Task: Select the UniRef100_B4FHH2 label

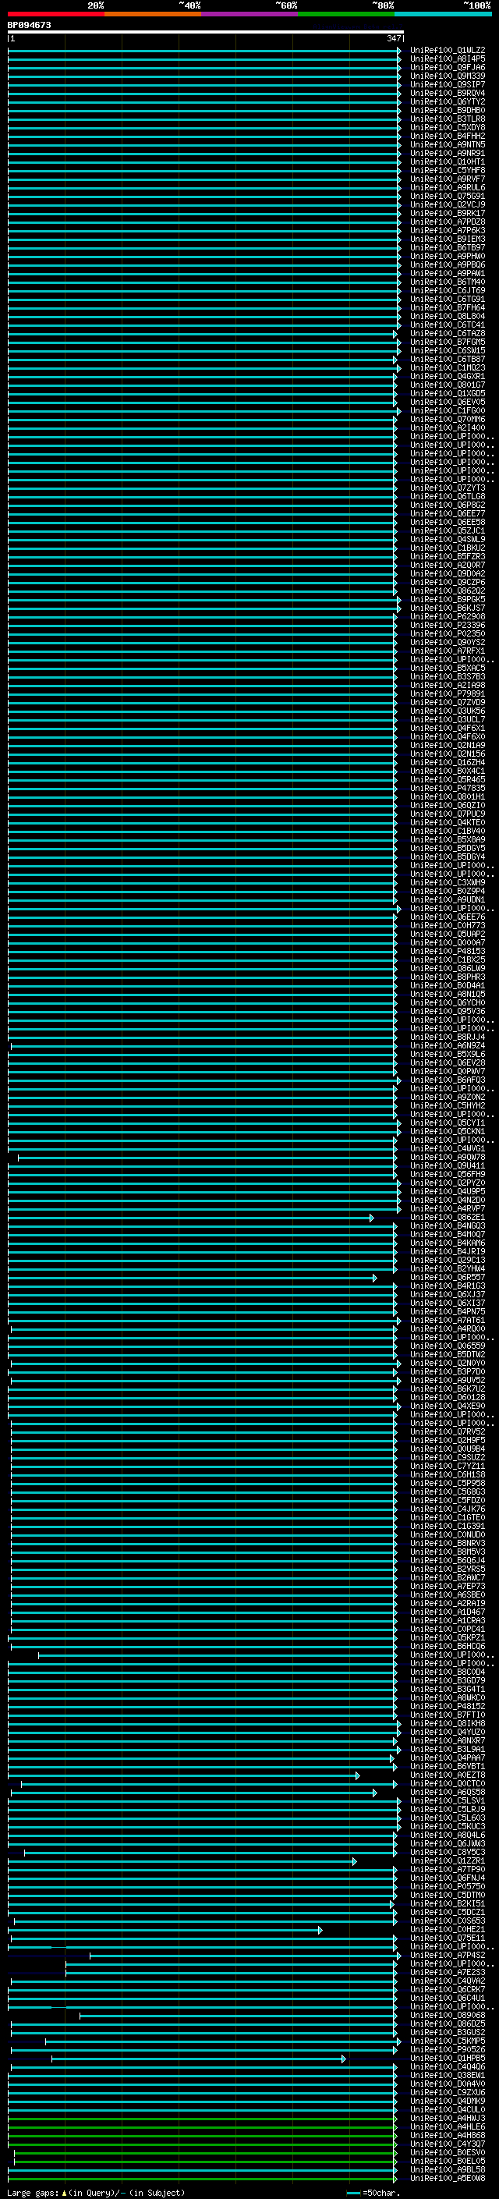Action: coord(448,136)
